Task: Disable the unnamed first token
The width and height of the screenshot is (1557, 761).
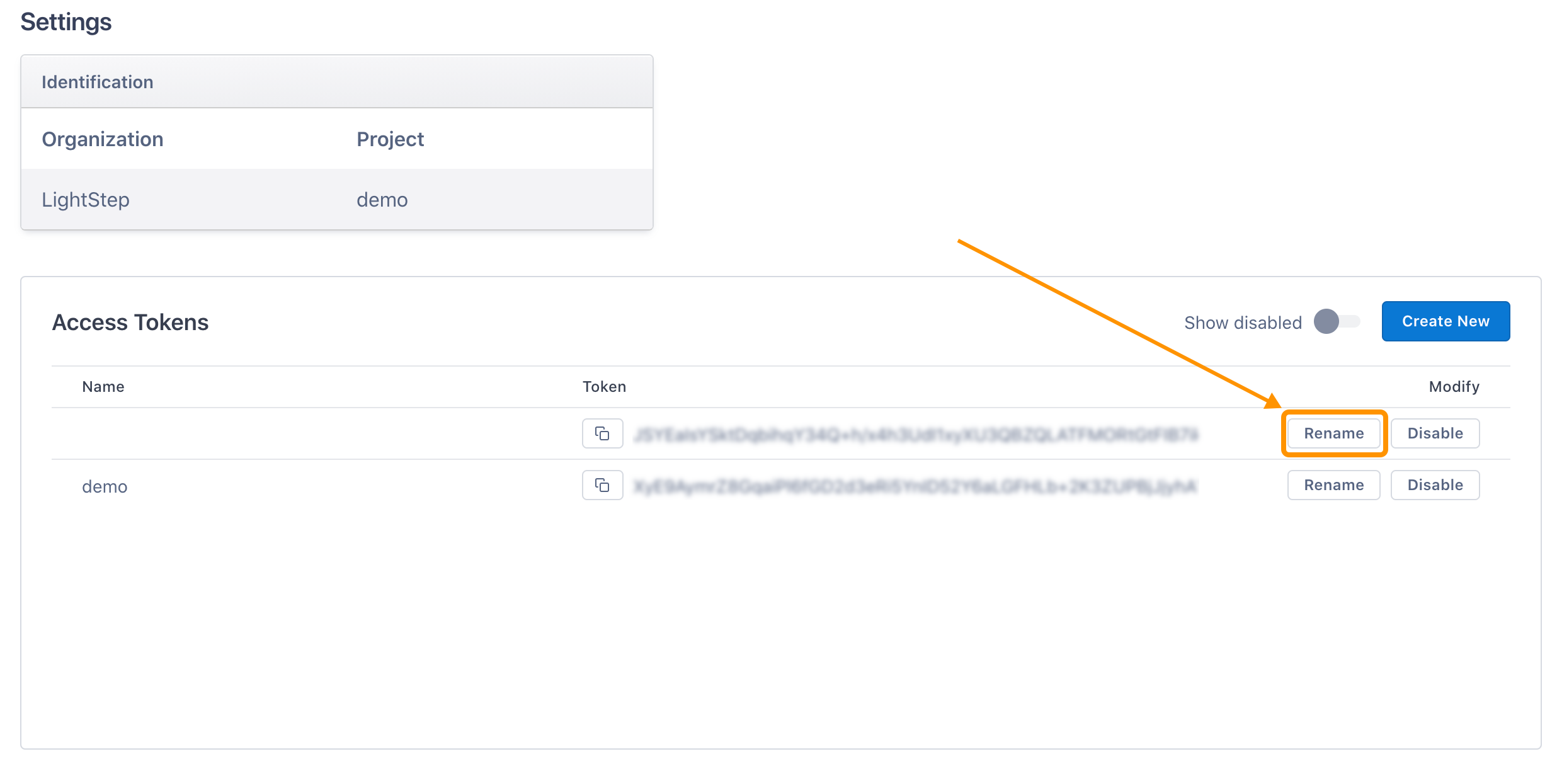Action: click(1435, 433)
